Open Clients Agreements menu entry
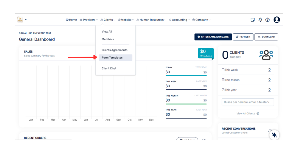298x149 pixels. [114, 50]
